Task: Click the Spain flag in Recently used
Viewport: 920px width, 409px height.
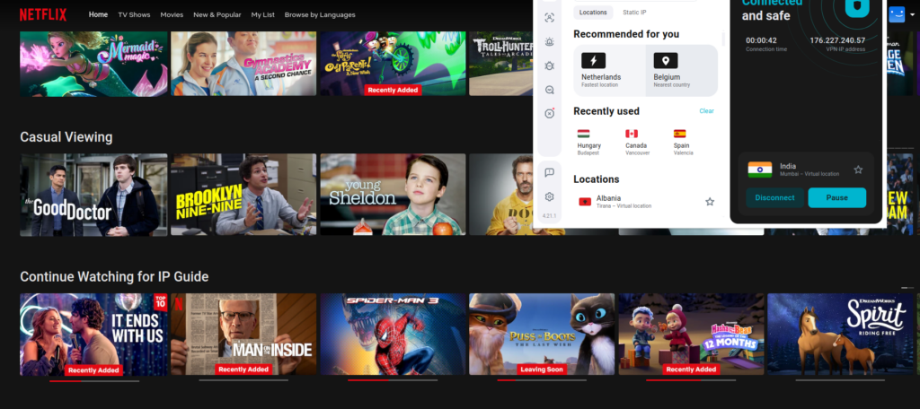Action: click(x=679, y=134)
